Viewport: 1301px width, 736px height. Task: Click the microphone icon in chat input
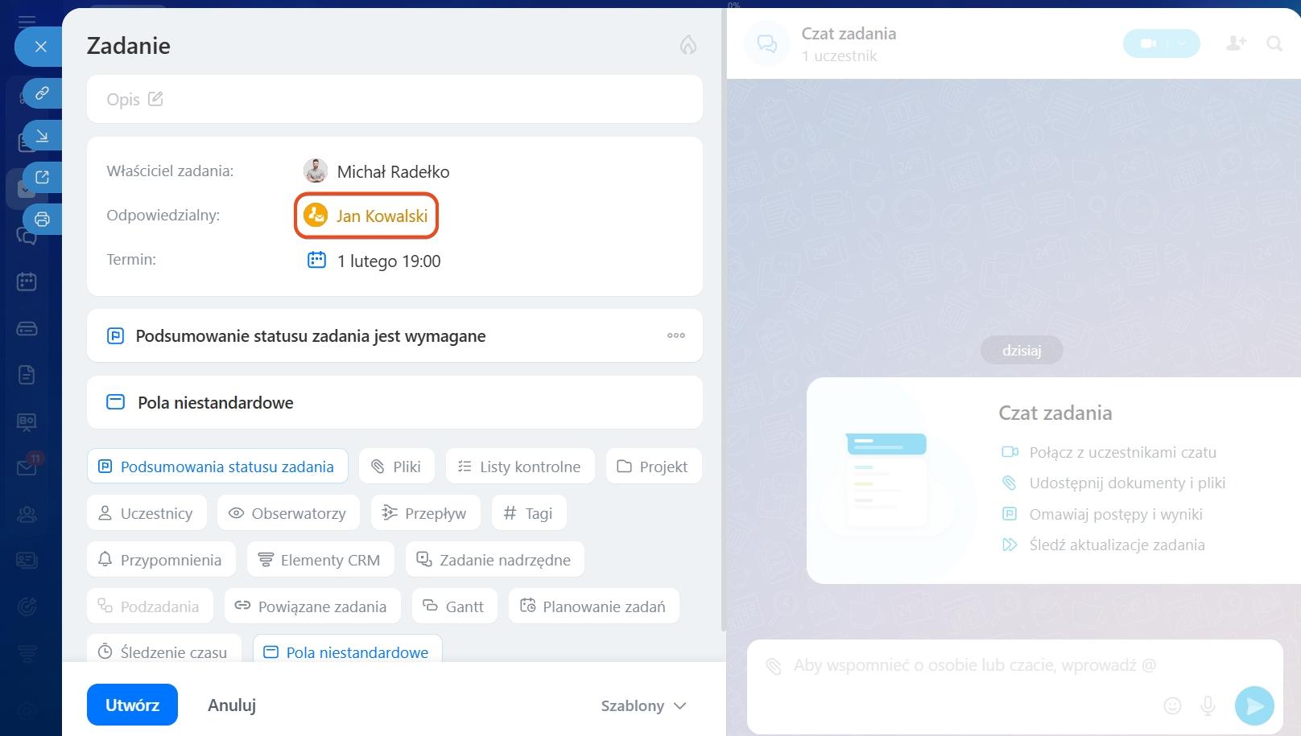(x=1208, y=705)
